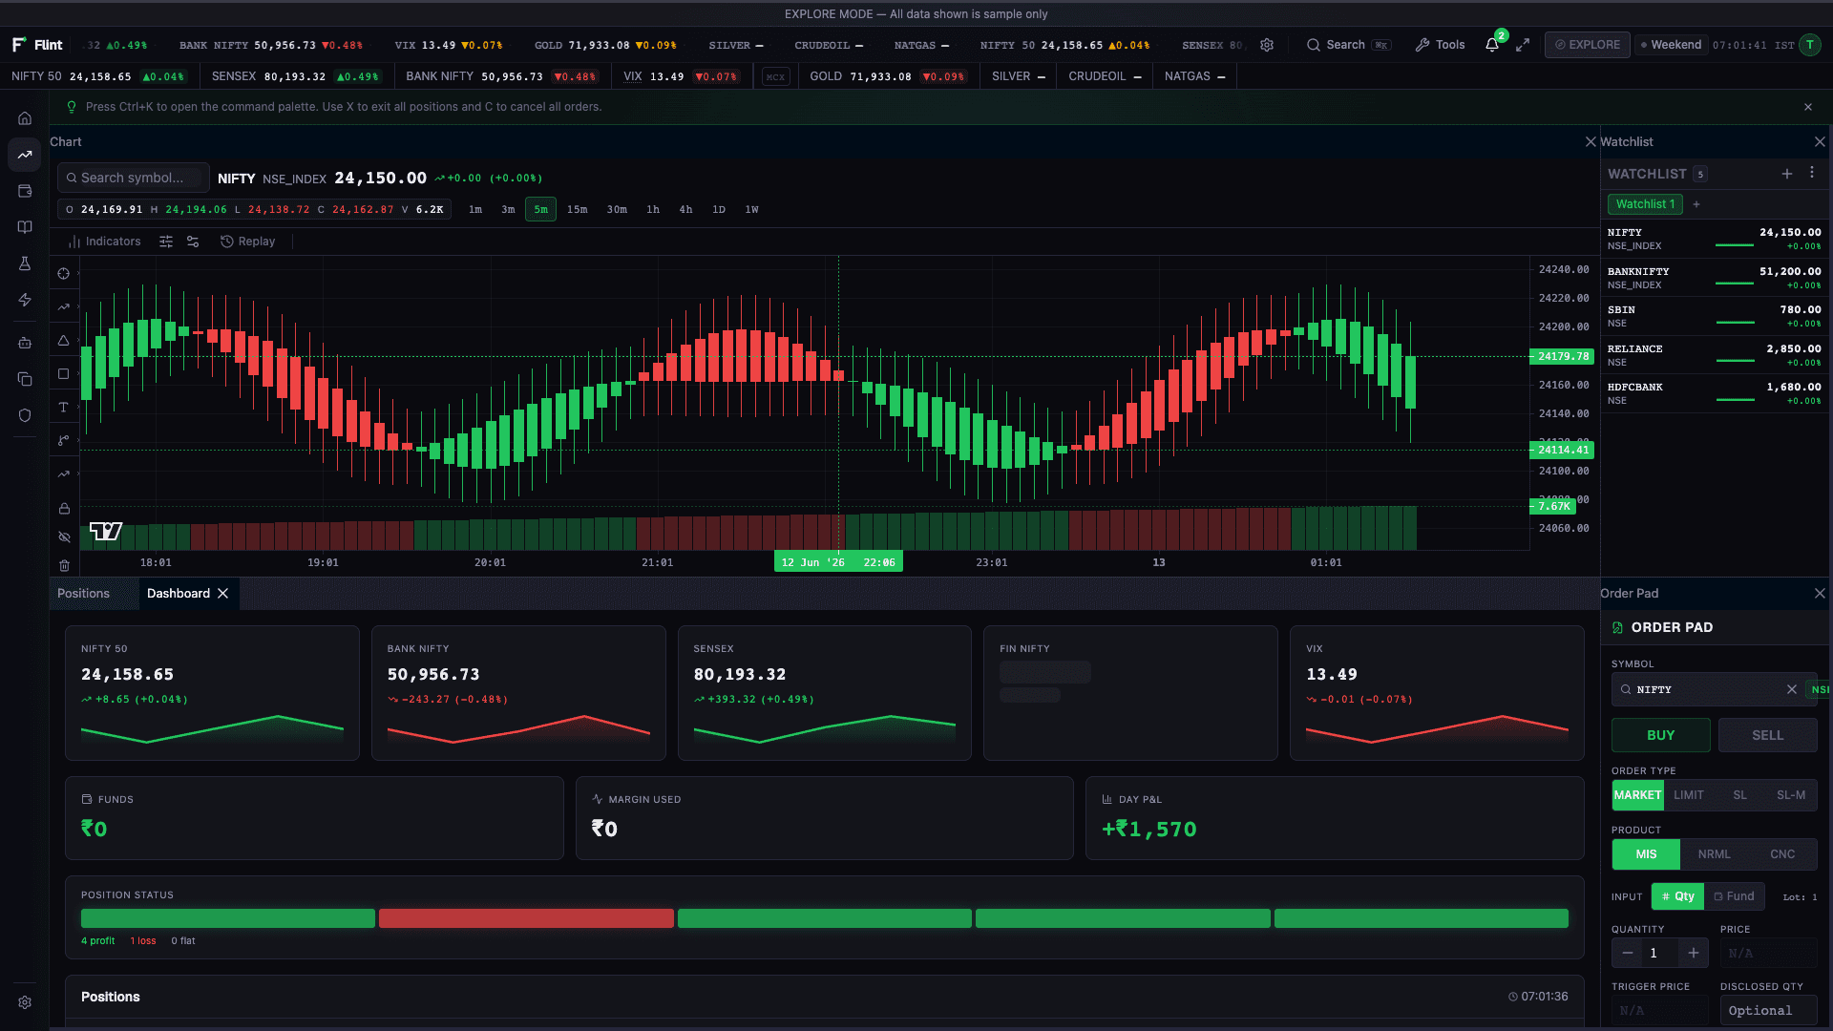This screenshot has height=1031, width=1833.
Task: Open the user avatar T menu
Action: (1809, 45)
